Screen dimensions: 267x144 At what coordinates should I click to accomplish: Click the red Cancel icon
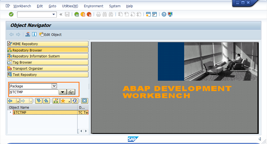89,15
